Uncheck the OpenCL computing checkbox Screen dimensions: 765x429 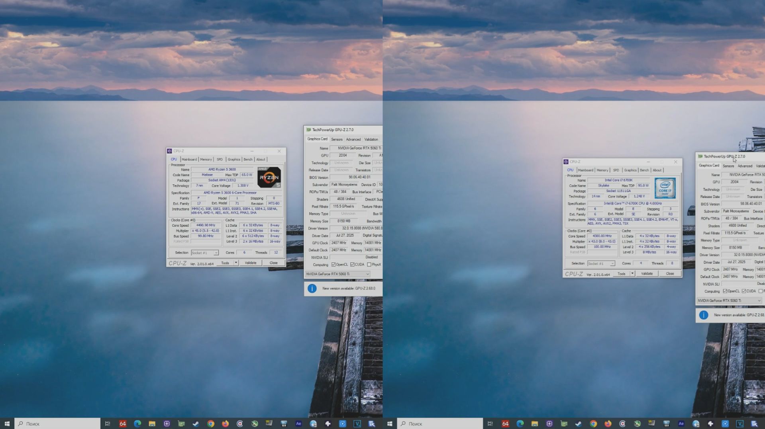(x=333, y=264)
